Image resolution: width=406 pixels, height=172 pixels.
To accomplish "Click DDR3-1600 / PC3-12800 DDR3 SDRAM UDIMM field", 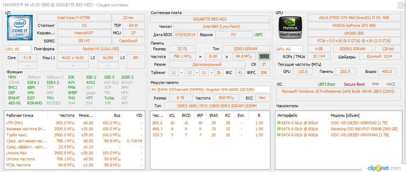I will click(x=217, y=106).
